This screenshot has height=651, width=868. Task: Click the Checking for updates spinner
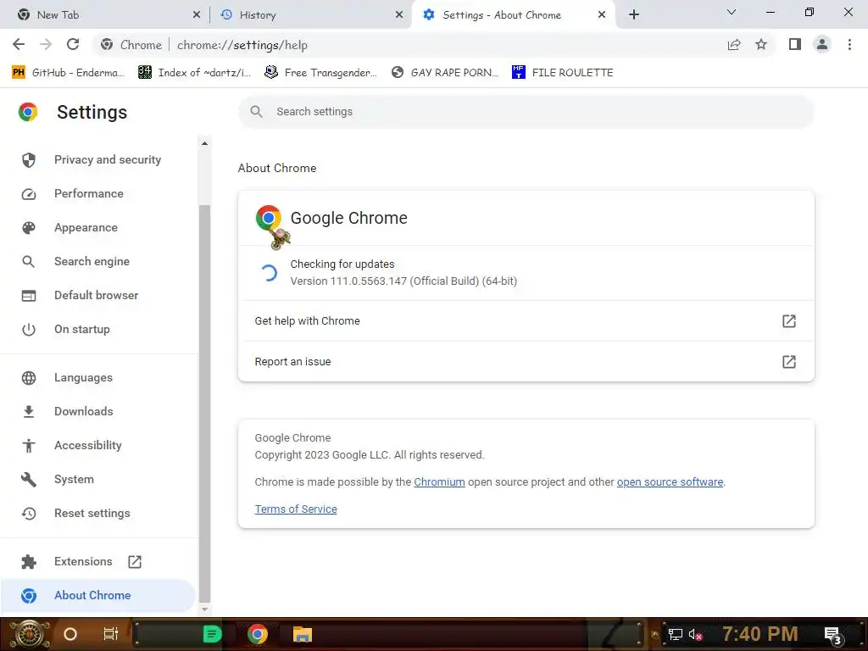(269, 273)
